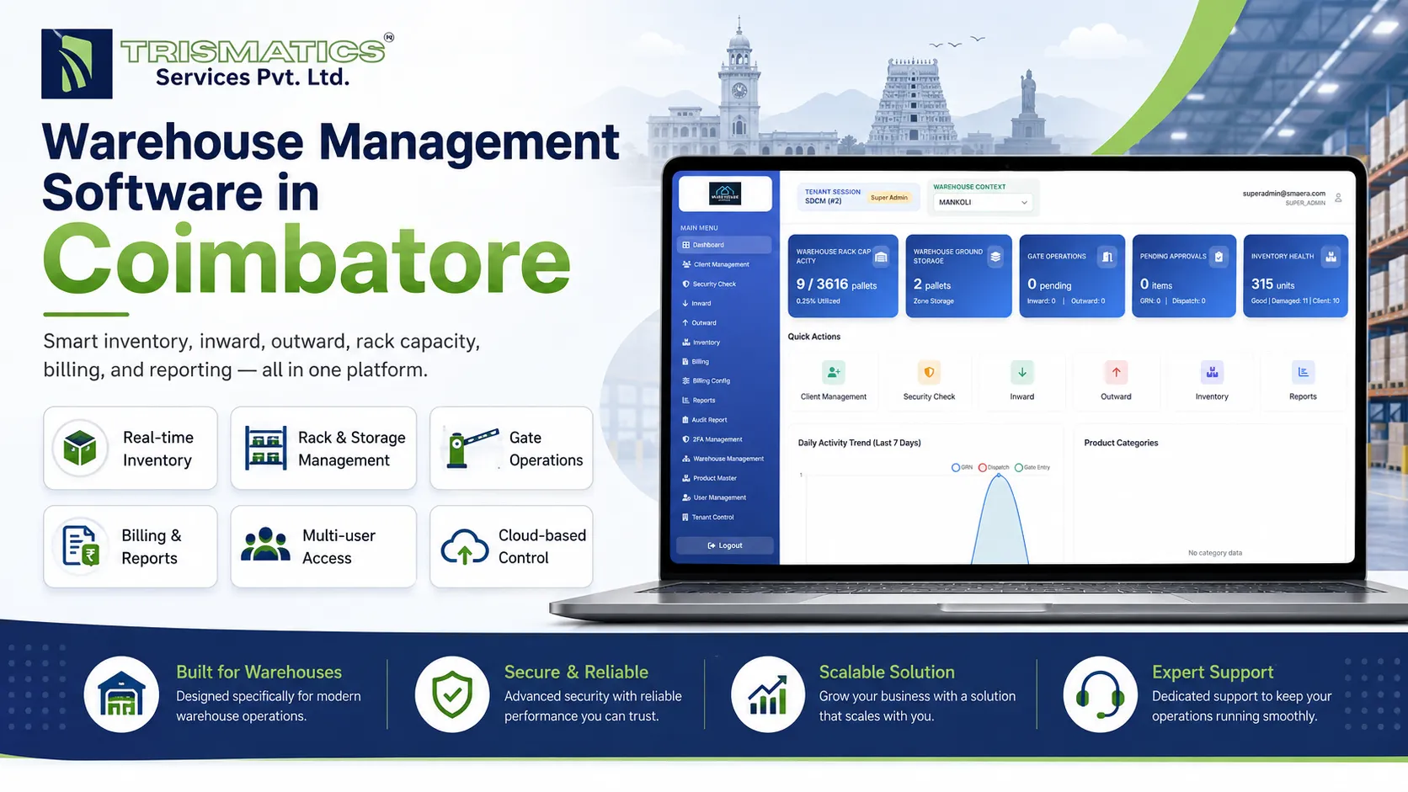The width and height of the screenshot is (1408, 792).
Task: Click the user profile icon beside superadmin email
Action: tap(1338, 198)
